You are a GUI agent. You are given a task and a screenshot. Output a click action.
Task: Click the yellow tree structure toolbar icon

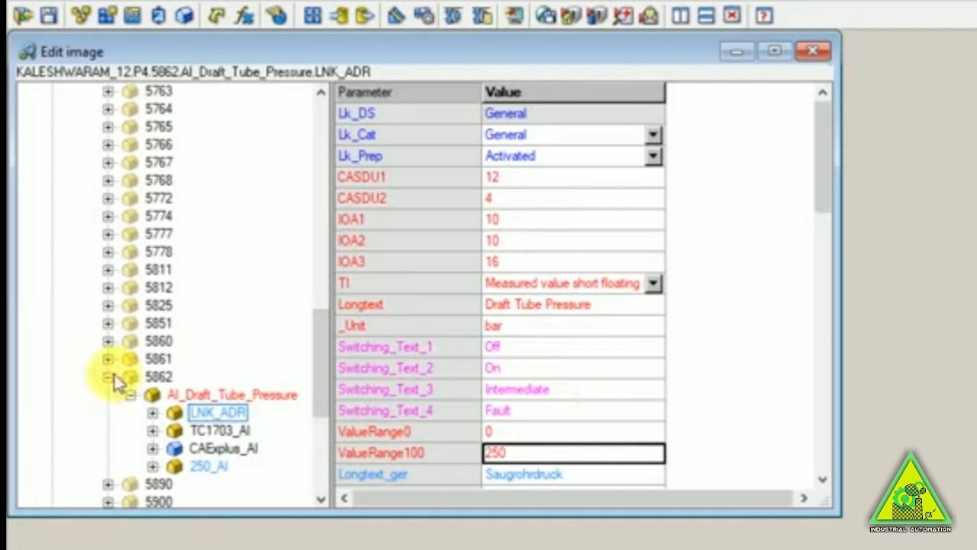tap(82, 15)
